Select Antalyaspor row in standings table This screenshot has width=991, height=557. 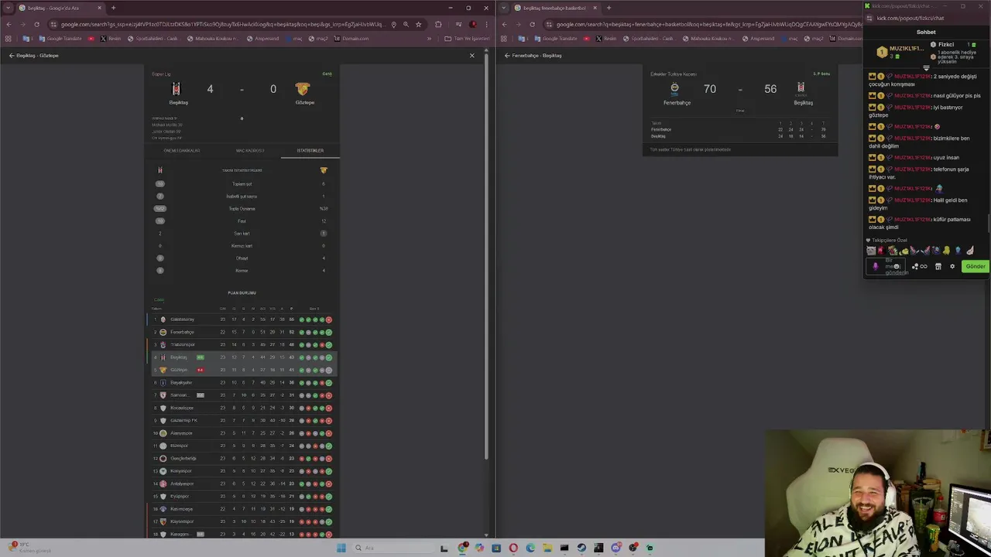click(242, 484)
